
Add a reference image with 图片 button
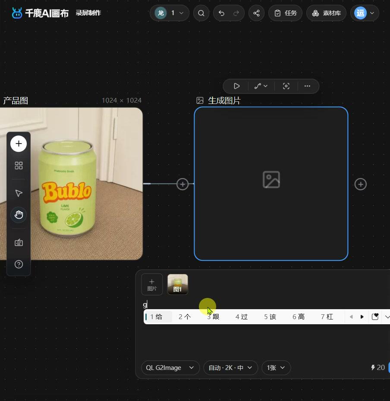(x=152, y=285)
